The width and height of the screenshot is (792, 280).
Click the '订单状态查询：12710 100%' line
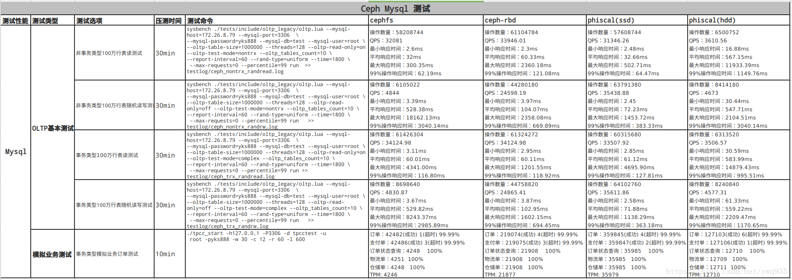[x=727, y=251]
